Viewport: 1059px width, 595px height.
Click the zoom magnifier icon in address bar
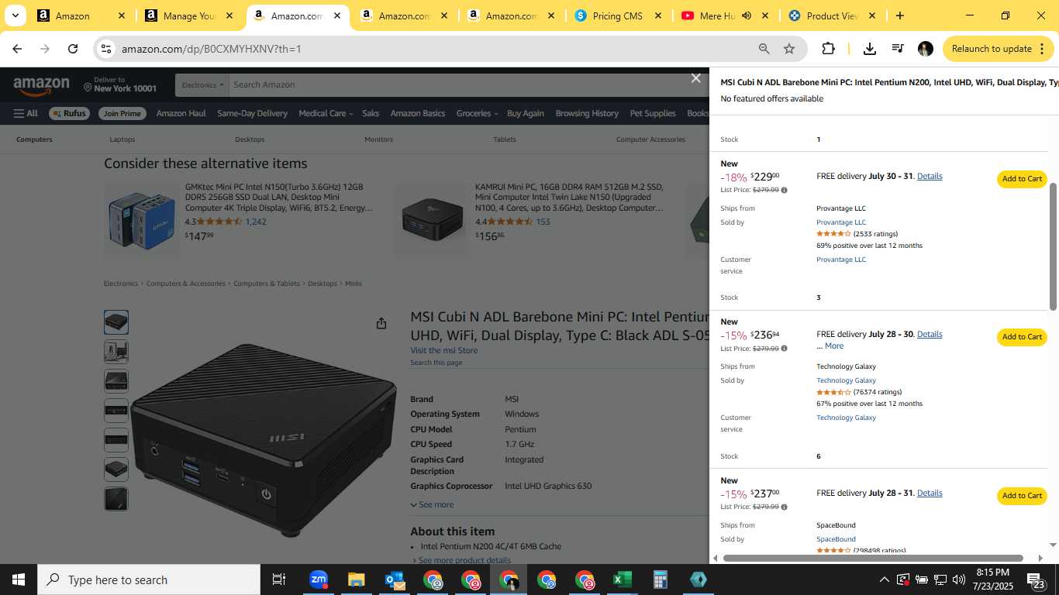click(x=764, y=49)
